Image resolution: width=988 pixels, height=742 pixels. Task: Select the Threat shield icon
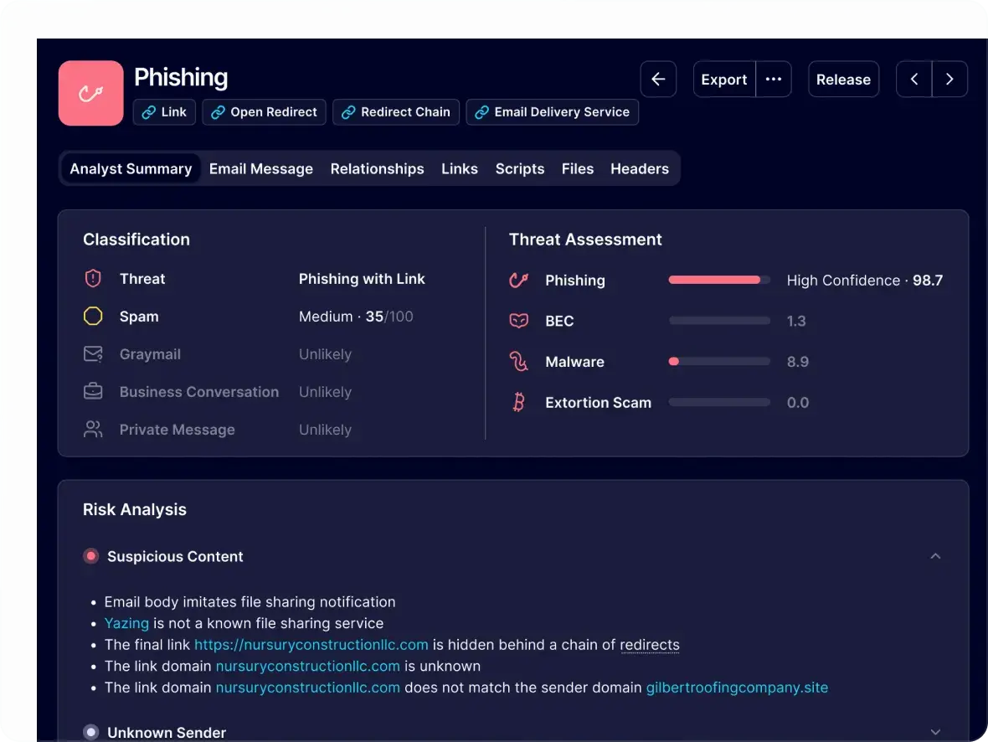(x=93, y=278)
